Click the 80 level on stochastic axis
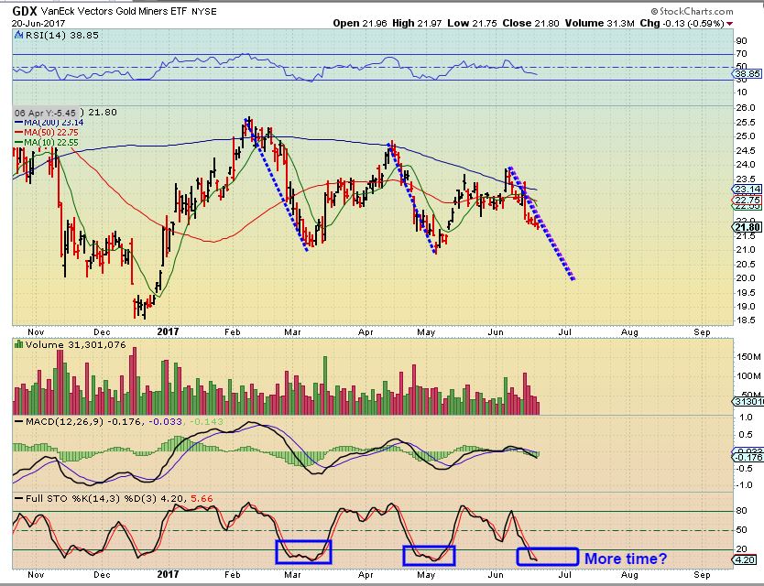This screenshot has height=586, width=764. [741, 511]
